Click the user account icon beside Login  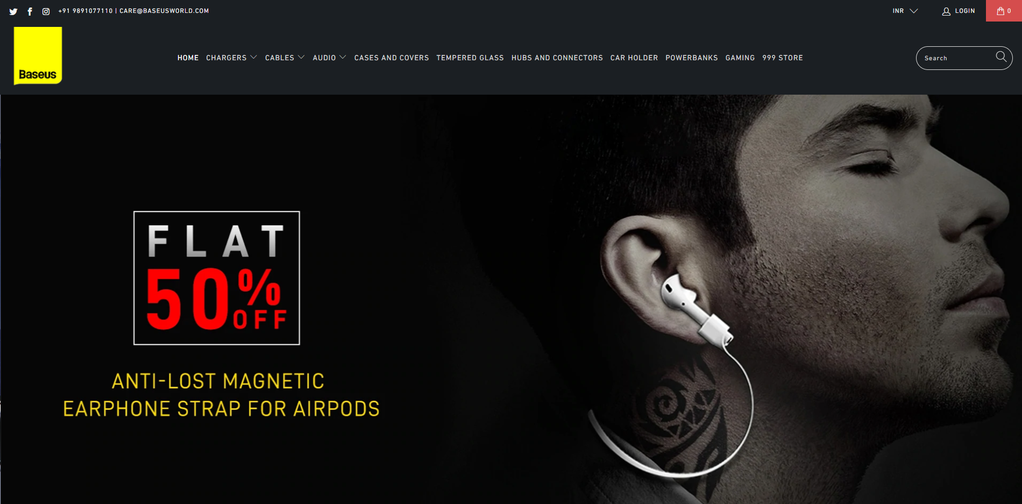pyautogui.click(x=946, y=11)
